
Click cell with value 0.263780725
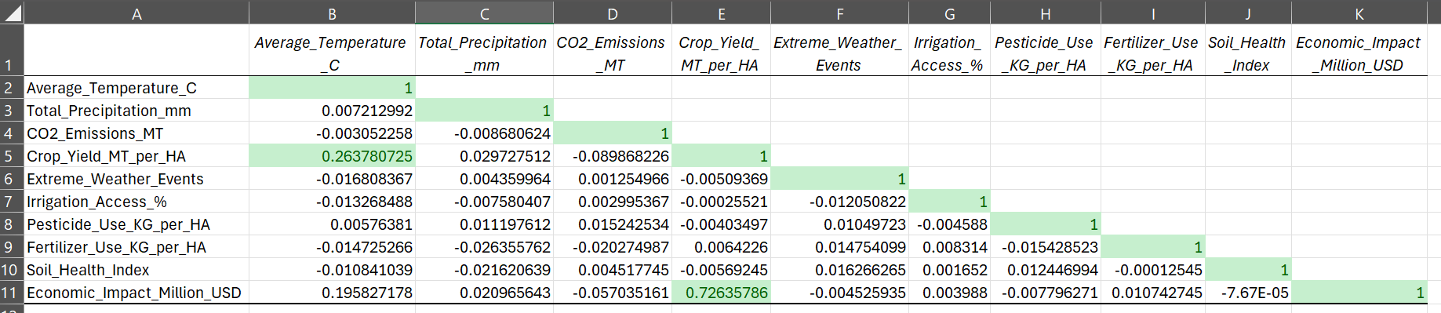coord(332,156)
